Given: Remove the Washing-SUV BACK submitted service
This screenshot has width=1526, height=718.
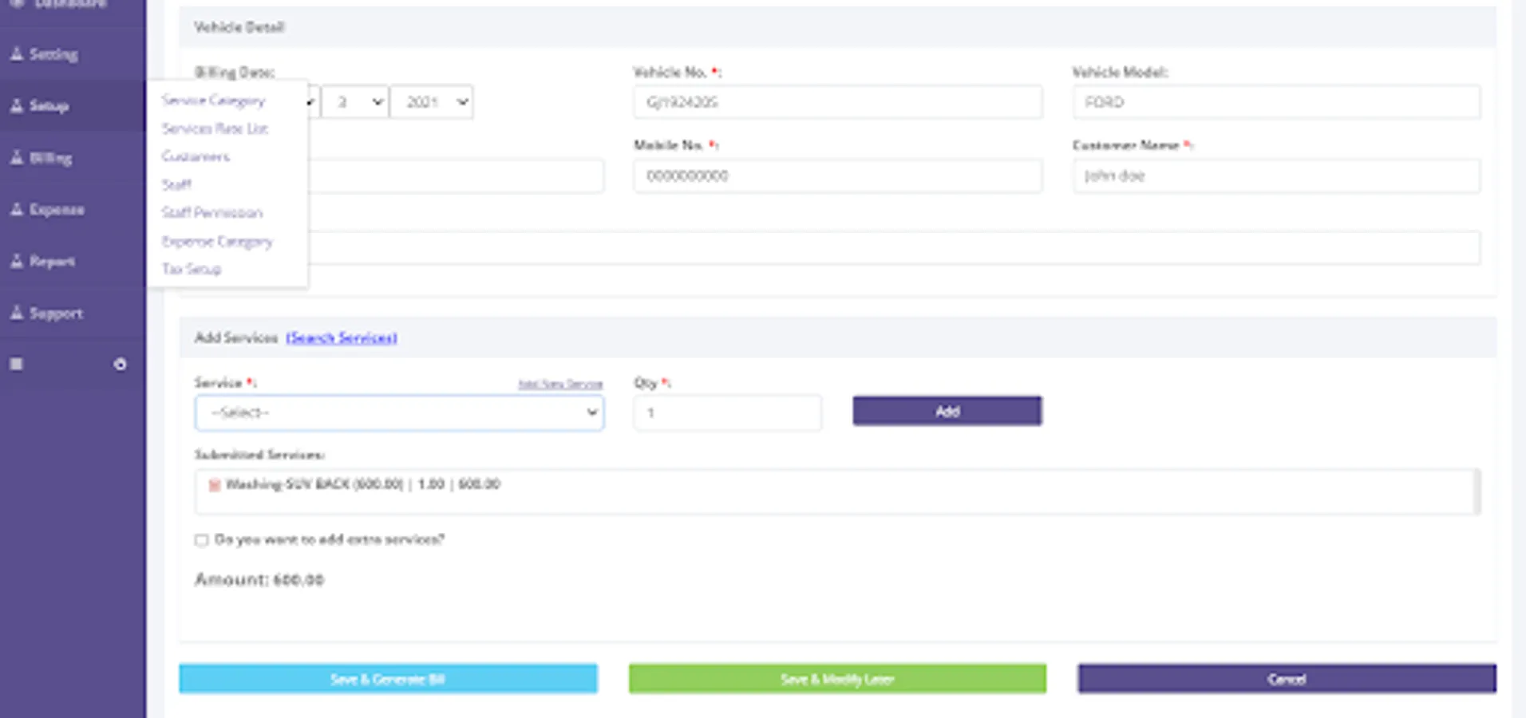Looking at the screenshot, I should [x=214, y=484].
